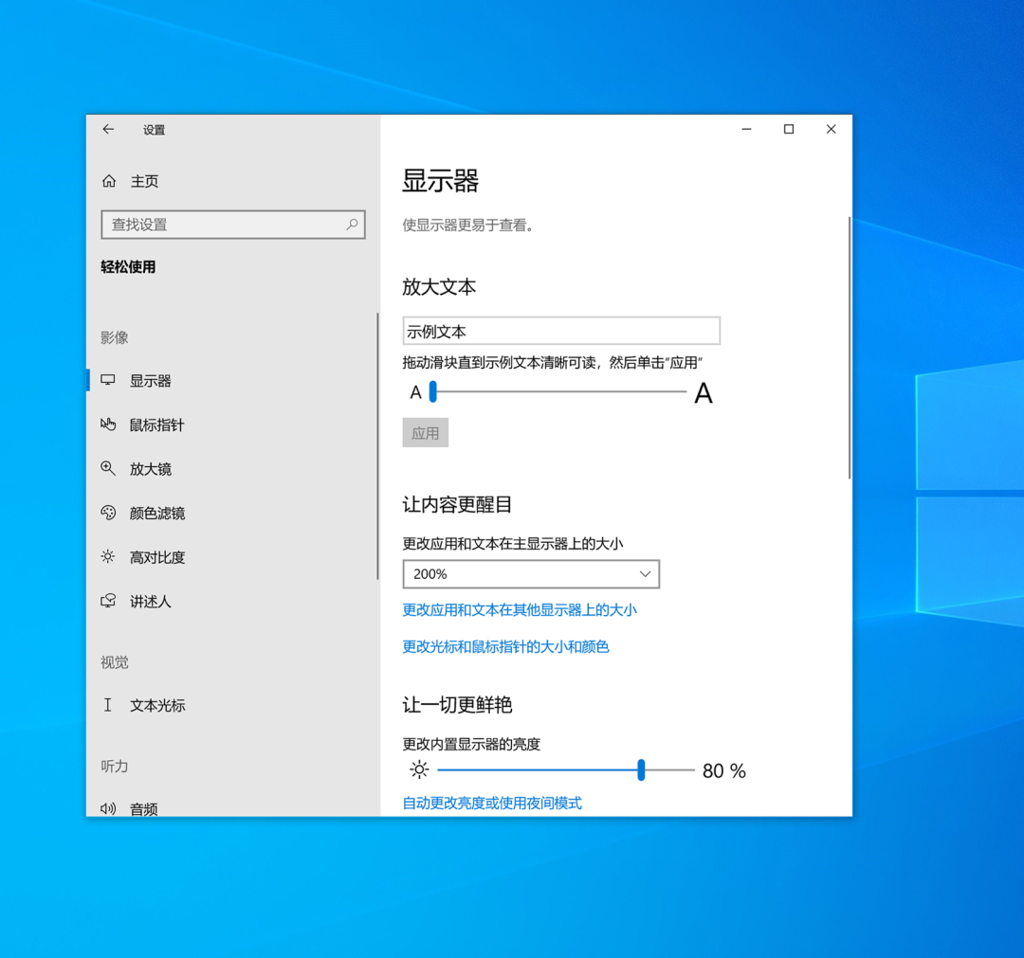This screenshot has width=1024, height=958.
Task: Open link 更改光标和鼠标指针的大小和颜色
Action: 506,646
